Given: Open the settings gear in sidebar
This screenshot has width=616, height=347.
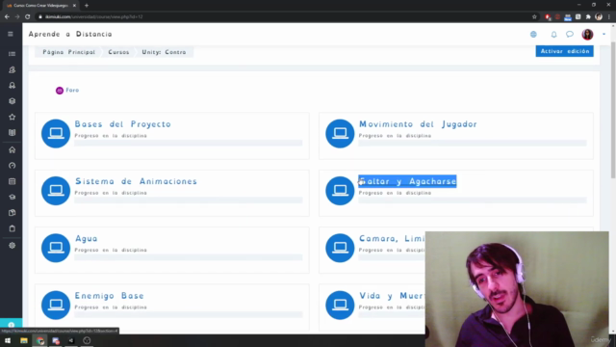Looking at the screenshot, I should pyautogui.click(x=13, y=246).
